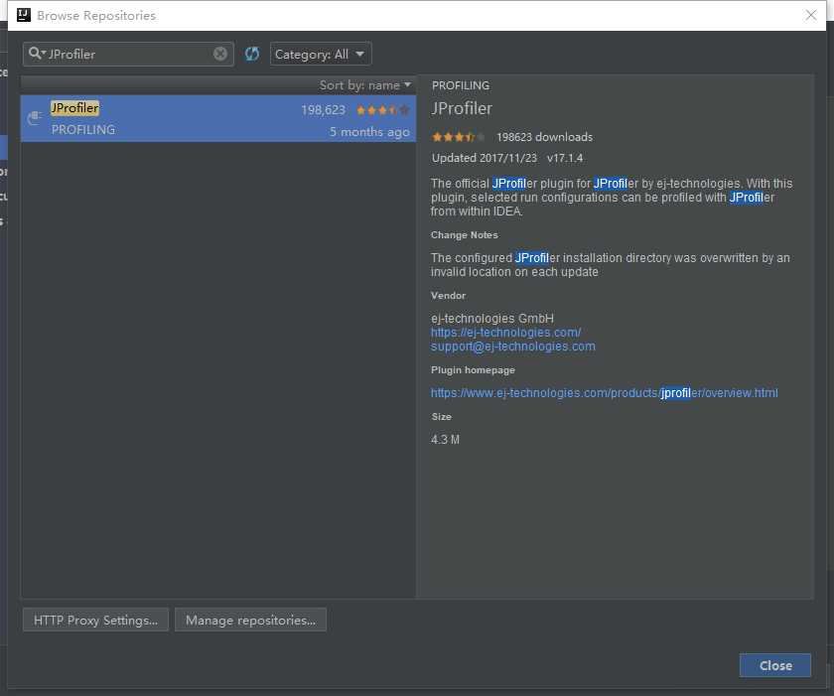The width and height of the screenshot is (834, 696).
Task: Click the JProfiler title in details panel
Action: point(462,108)
